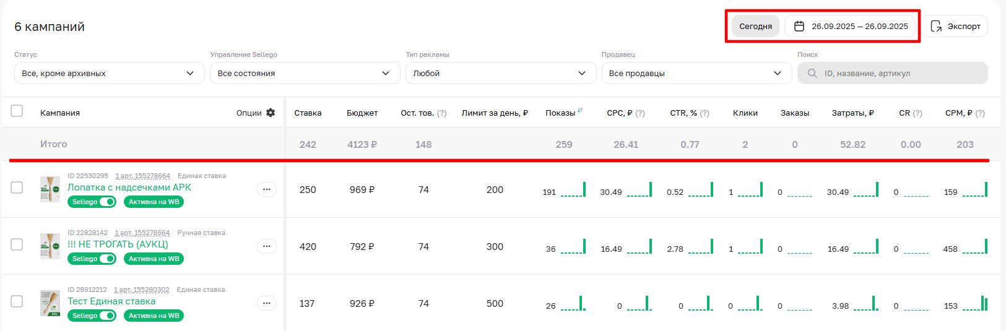Expand the Статус dropdown showing Все, кроме архивных
This screenshot has width=1006, height=331.
coord(109,73)
